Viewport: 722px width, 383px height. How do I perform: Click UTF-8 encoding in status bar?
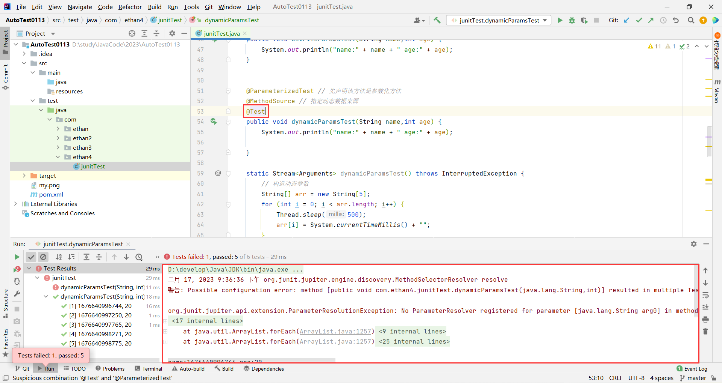(x=636, y=378)
